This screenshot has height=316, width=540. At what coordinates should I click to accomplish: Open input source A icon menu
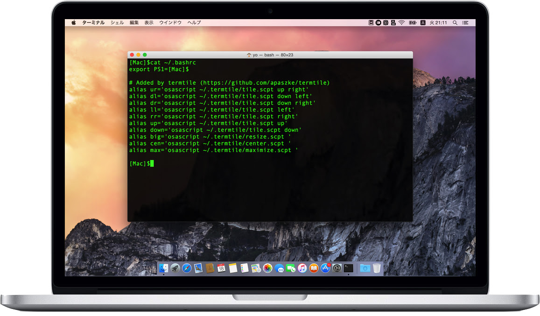click(x=423, y=22)
